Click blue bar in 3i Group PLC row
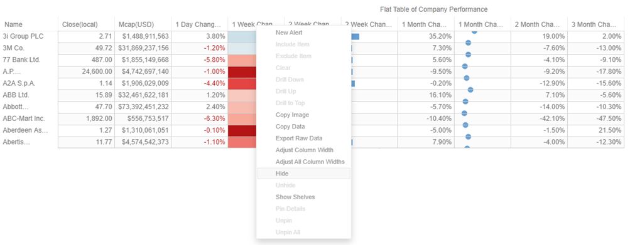Screen dimensions: 630x245 pyautogui.click(x=355, y=36)
